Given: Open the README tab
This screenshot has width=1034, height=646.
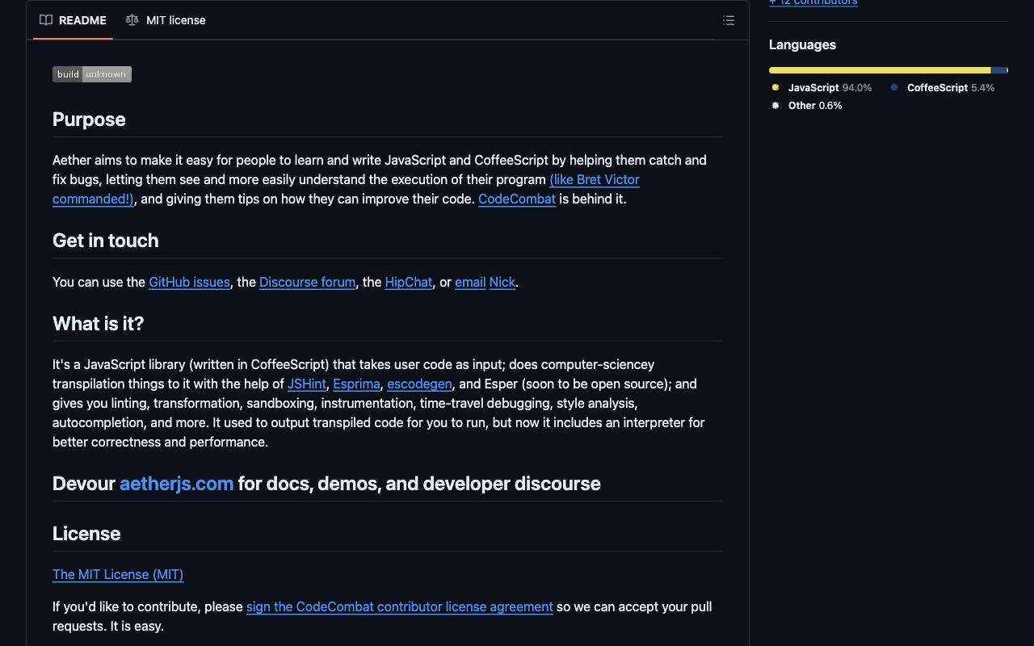Looking at the screenshot, I should [x=73, y=20].
